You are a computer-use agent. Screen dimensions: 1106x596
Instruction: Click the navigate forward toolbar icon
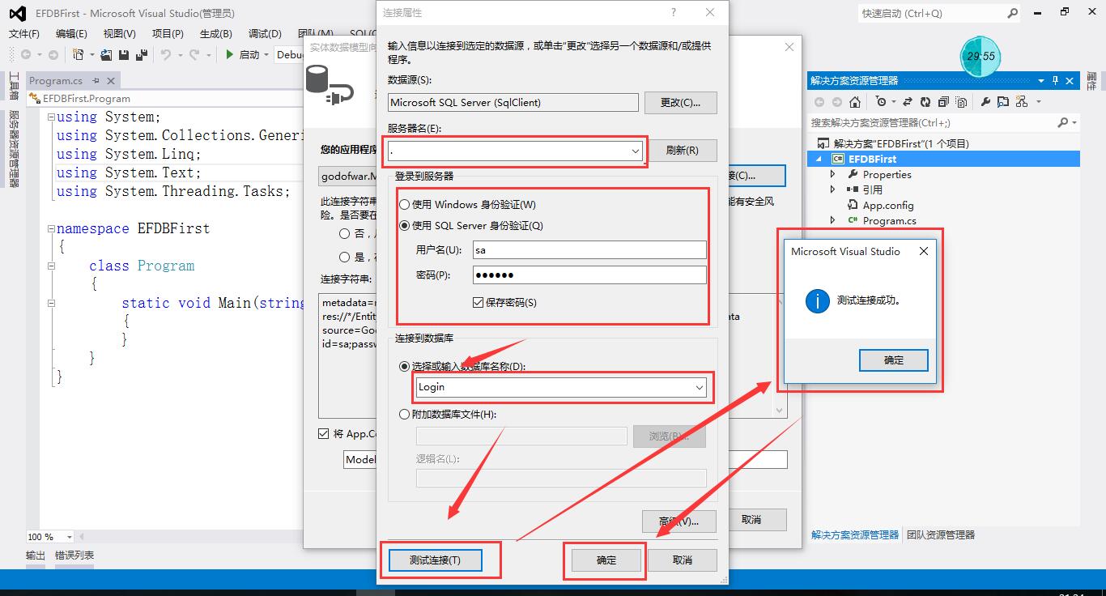[x=53, y=54]
